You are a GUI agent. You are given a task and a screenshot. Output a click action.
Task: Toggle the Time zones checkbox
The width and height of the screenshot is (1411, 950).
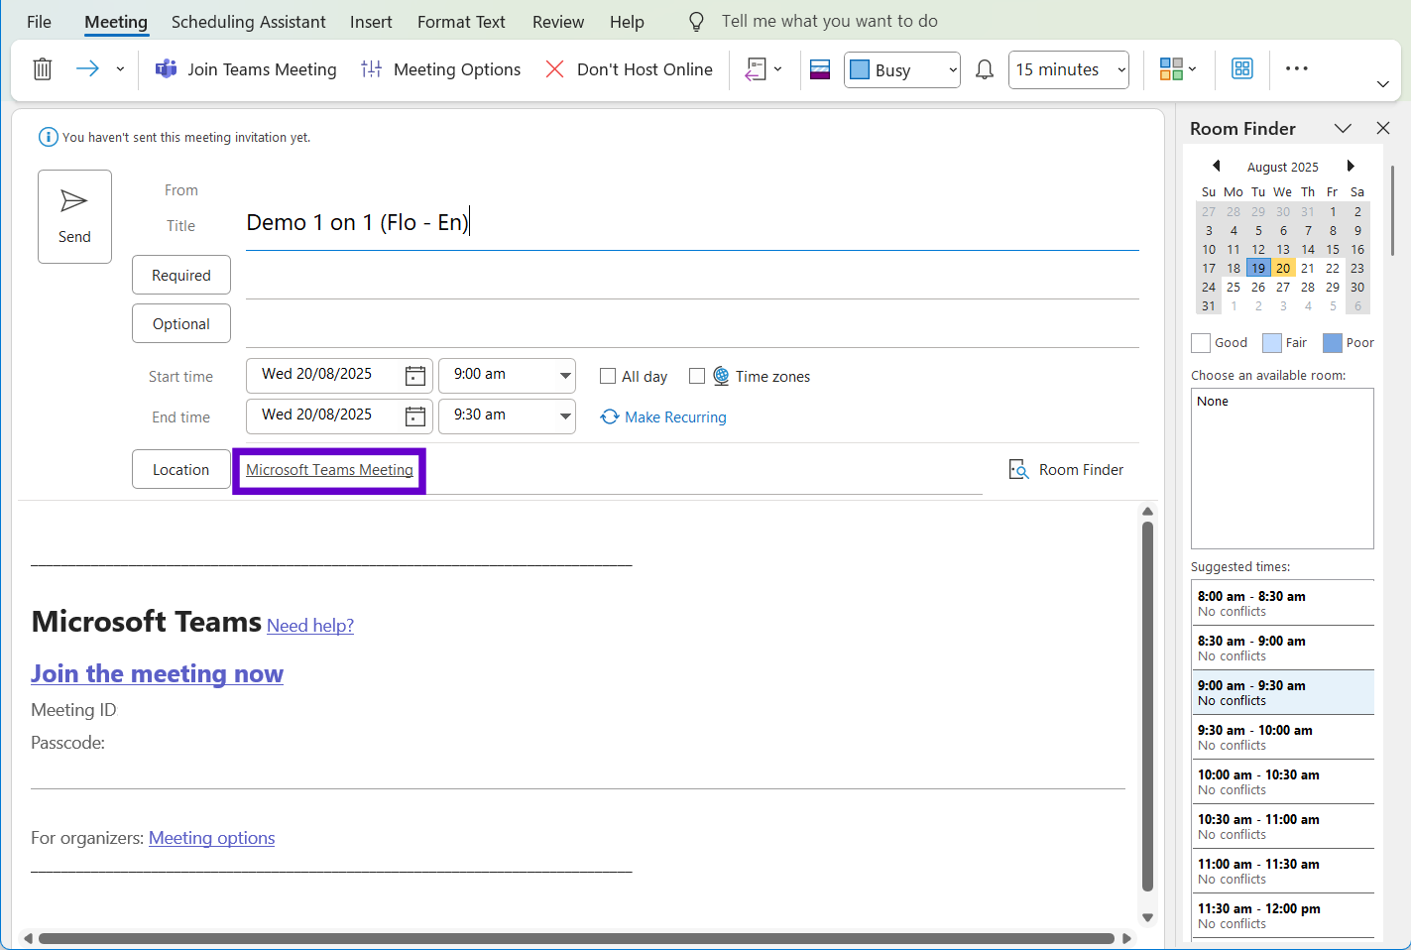coord(697,376)
